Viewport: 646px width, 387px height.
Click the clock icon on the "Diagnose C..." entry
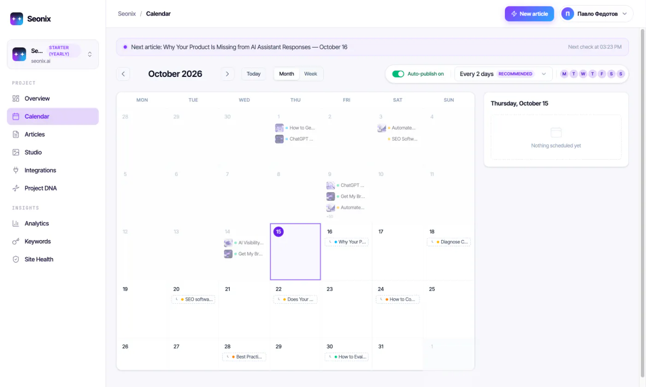[x=432, y=242]
